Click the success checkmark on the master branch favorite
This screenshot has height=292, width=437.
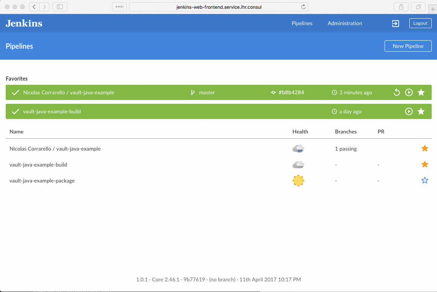pyautogui.click(x=16, y=92)
